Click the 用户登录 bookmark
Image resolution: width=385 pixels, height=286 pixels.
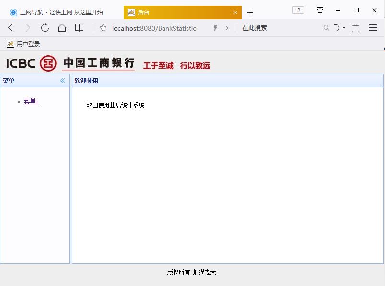pyautogui.click(x=23, y=43)
